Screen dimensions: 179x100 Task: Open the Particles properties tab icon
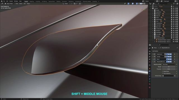[150, 74]
